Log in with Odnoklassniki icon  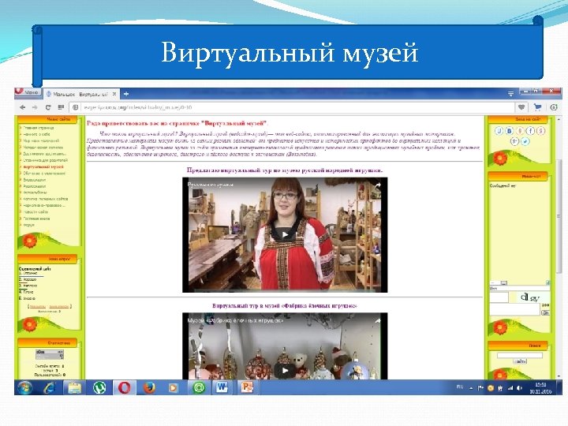click(x=520, y=131)
